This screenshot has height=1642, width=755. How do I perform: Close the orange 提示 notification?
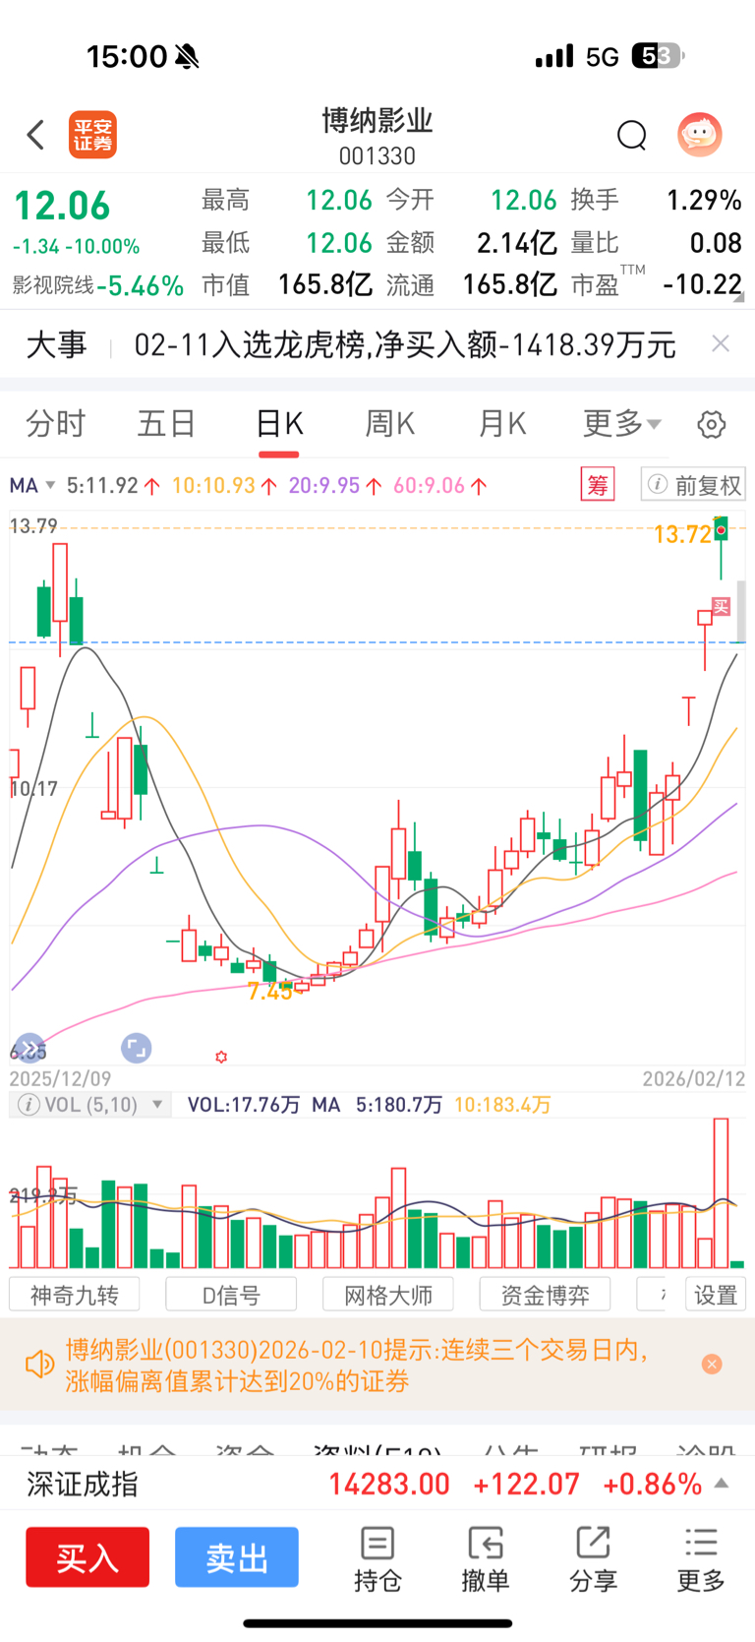click(713, 1365)
